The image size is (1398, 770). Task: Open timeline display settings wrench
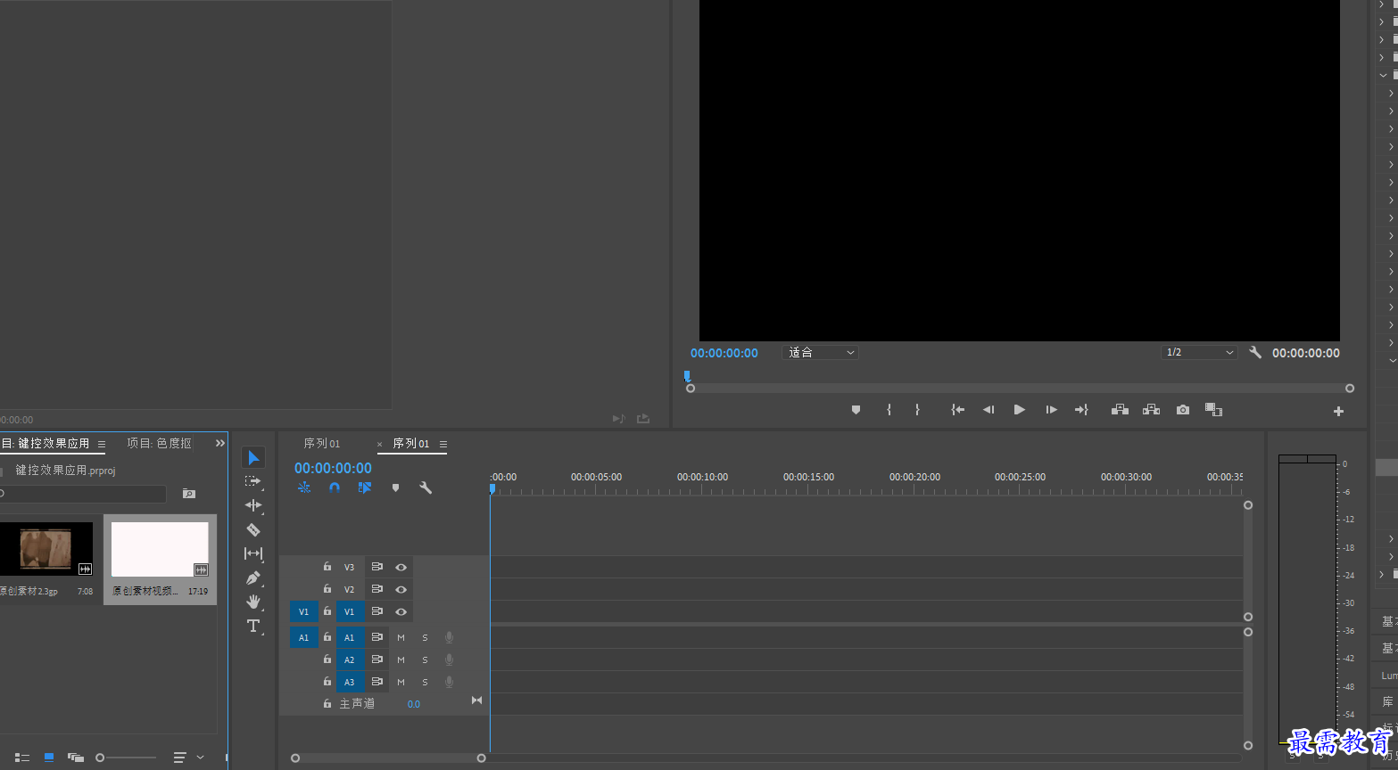pos(426,487)
